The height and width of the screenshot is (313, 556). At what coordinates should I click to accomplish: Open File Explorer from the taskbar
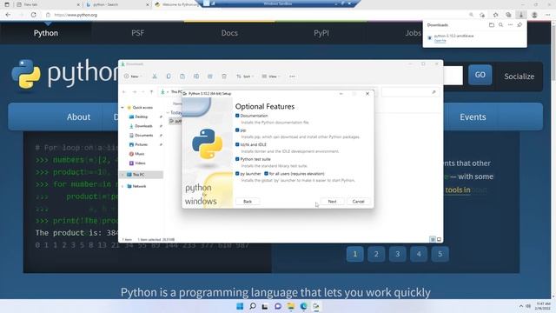pos(291,306)
